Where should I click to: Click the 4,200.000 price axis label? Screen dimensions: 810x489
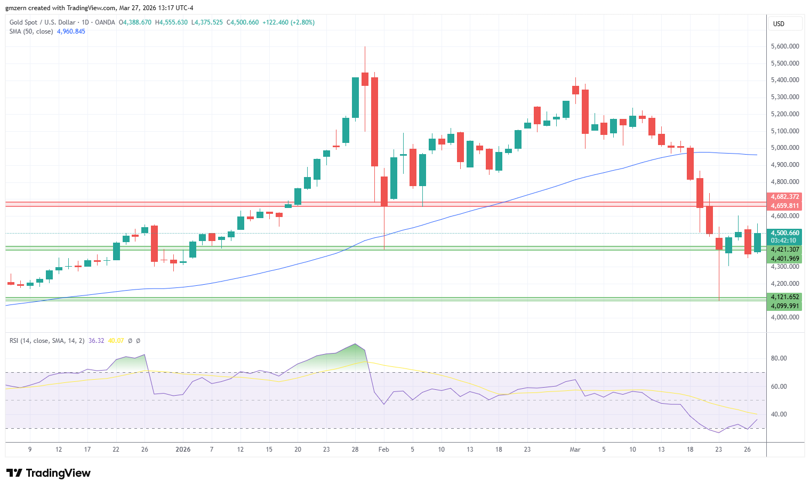785,284
